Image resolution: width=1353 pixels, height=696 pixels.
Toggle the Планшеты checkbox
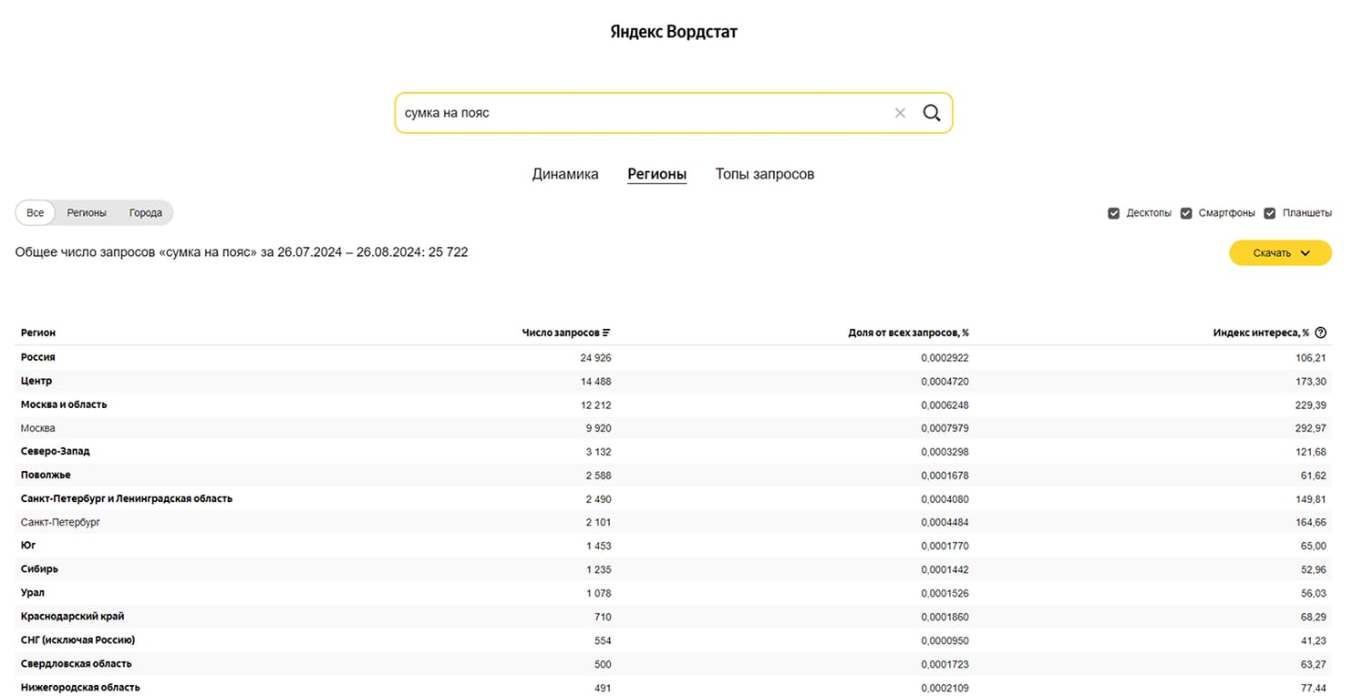(x=1270, y=213)
